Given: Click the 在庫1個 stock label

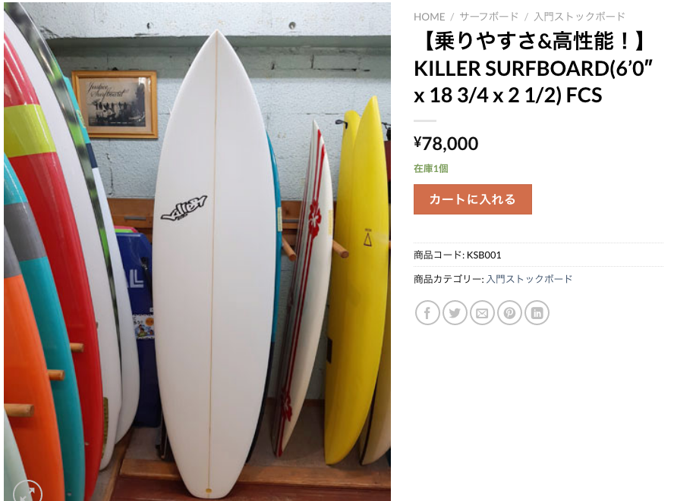Looking at the screenshot, I should (430, 169).
